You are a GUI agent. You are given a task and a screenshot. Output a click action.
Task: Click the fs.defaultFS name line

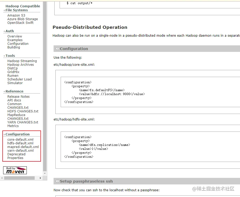click(102, 90)
